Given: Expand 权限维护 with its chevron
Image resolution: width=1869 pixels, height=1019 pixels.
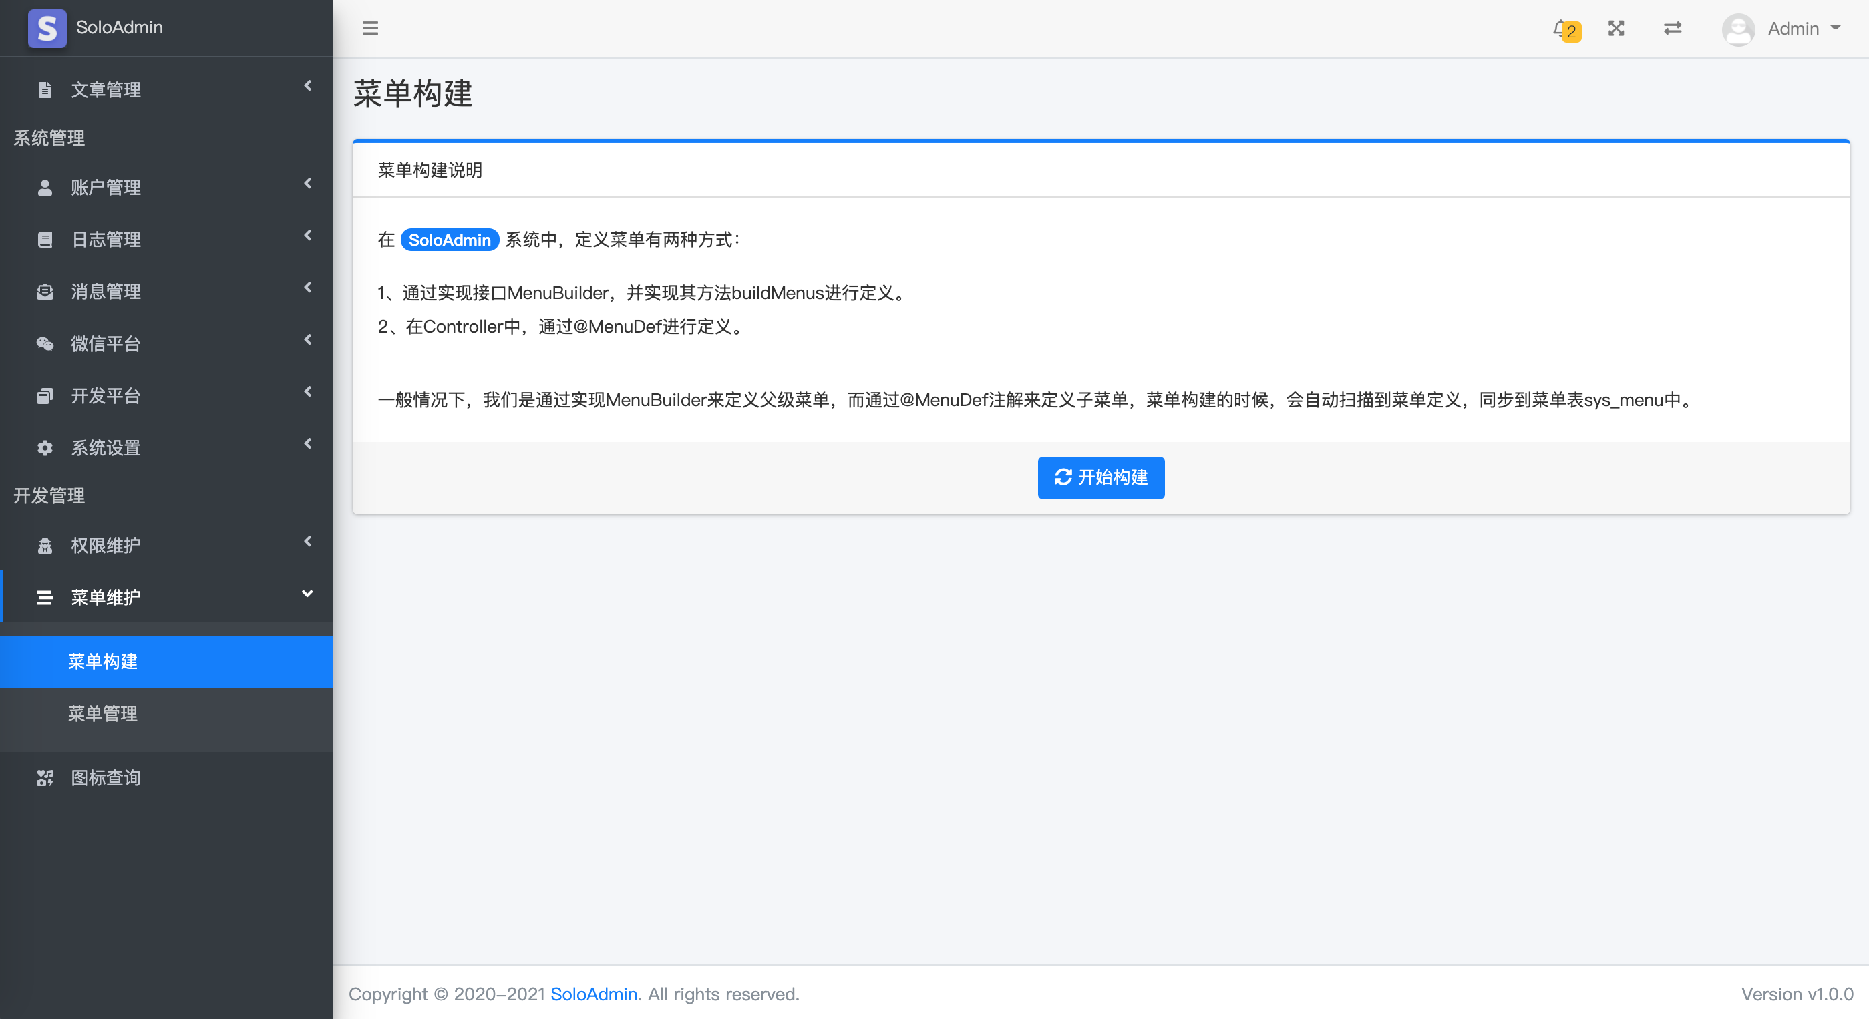Looking at the screenshot, I should pos(308,542).
